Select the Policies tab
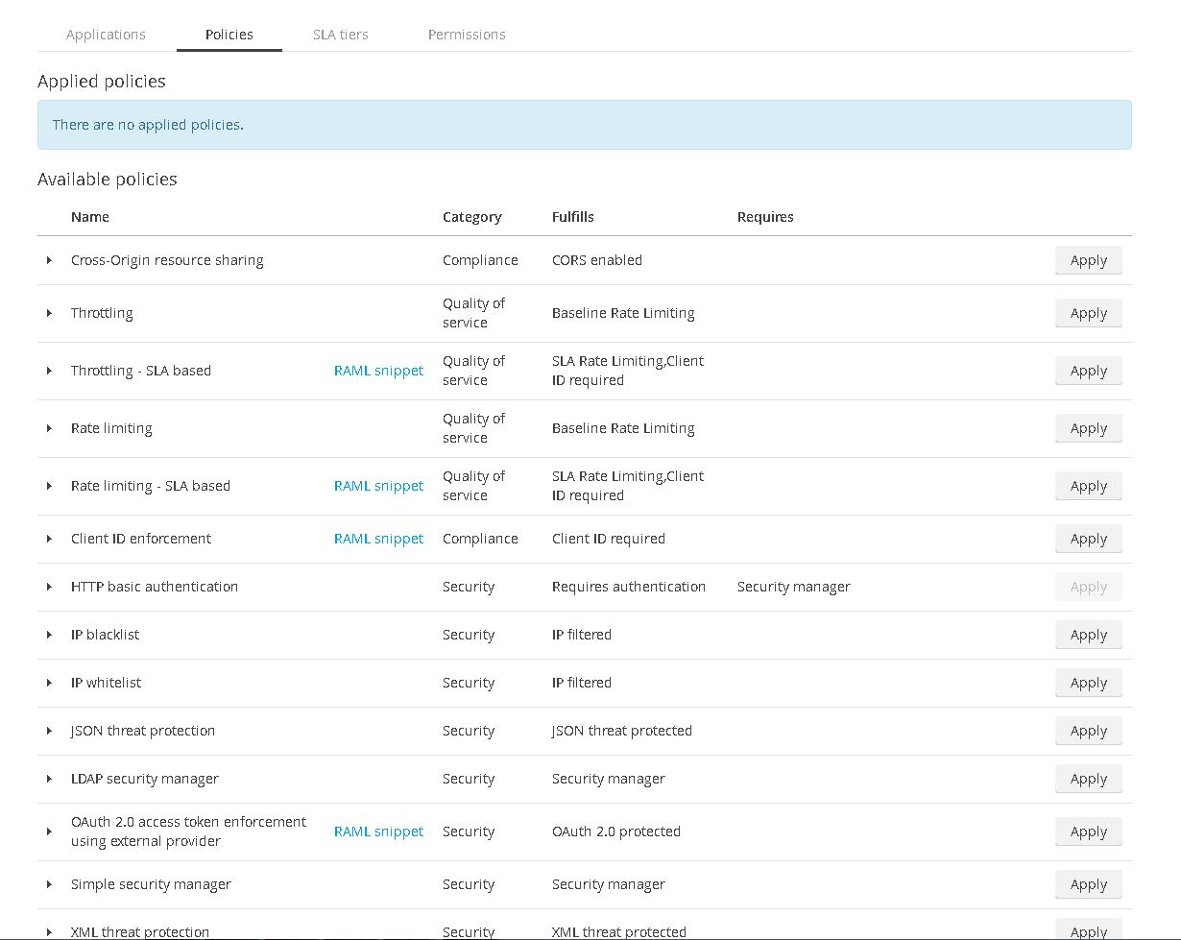Image resolution: width=1181 pixels, height=940 pixels. point(229,35)
